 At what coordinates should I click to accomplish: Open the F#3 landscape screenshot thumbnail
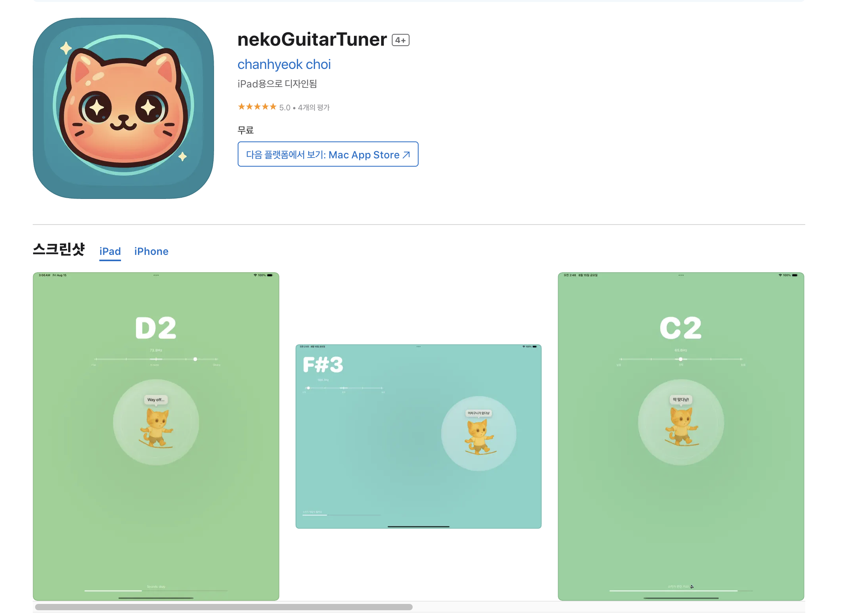click(x=419, y=437)
